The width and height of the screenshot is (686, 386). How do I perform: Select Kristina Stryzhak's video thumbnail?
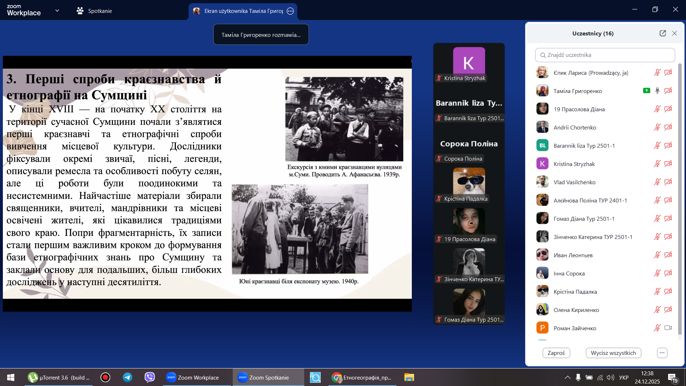click(x=469, y=63)
